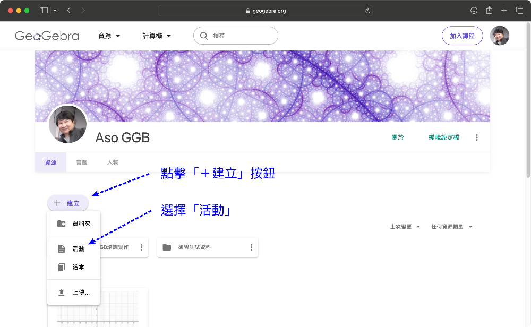Image resolution: width=531 pixels, height=327 pixels.
Task: Open the 計算機 dropdown menu
Action: (157, 36)
